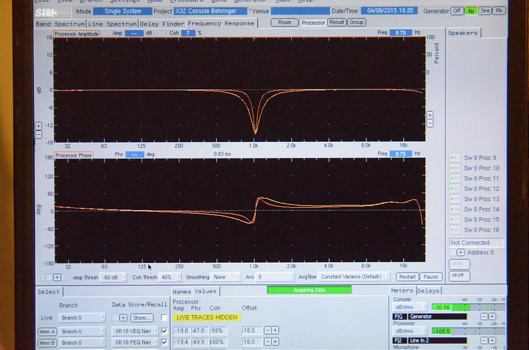
Task: Toggle the XR 18 VEQ Narr trace checkbox
Action: [x=164, y=331]
